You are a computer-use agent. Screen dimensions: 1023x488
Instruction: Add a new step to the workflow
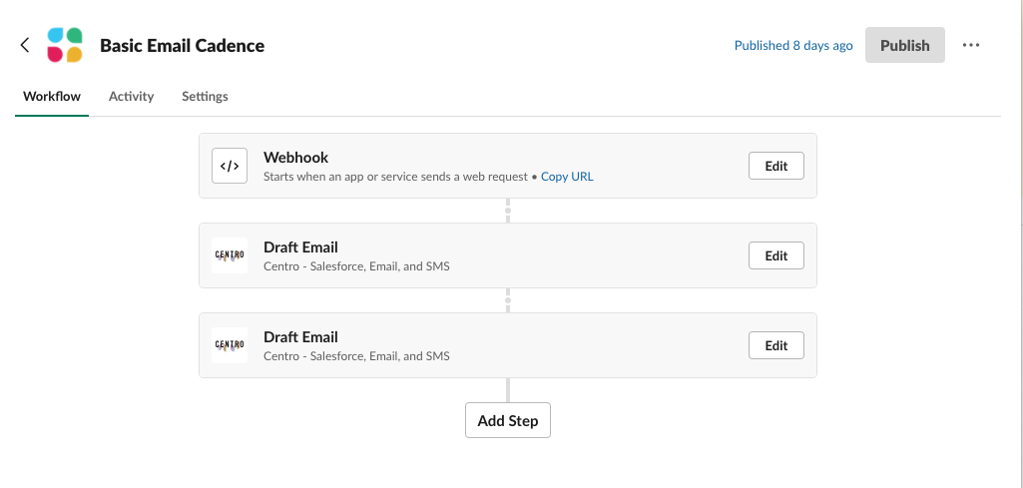[x=508, y=420]
